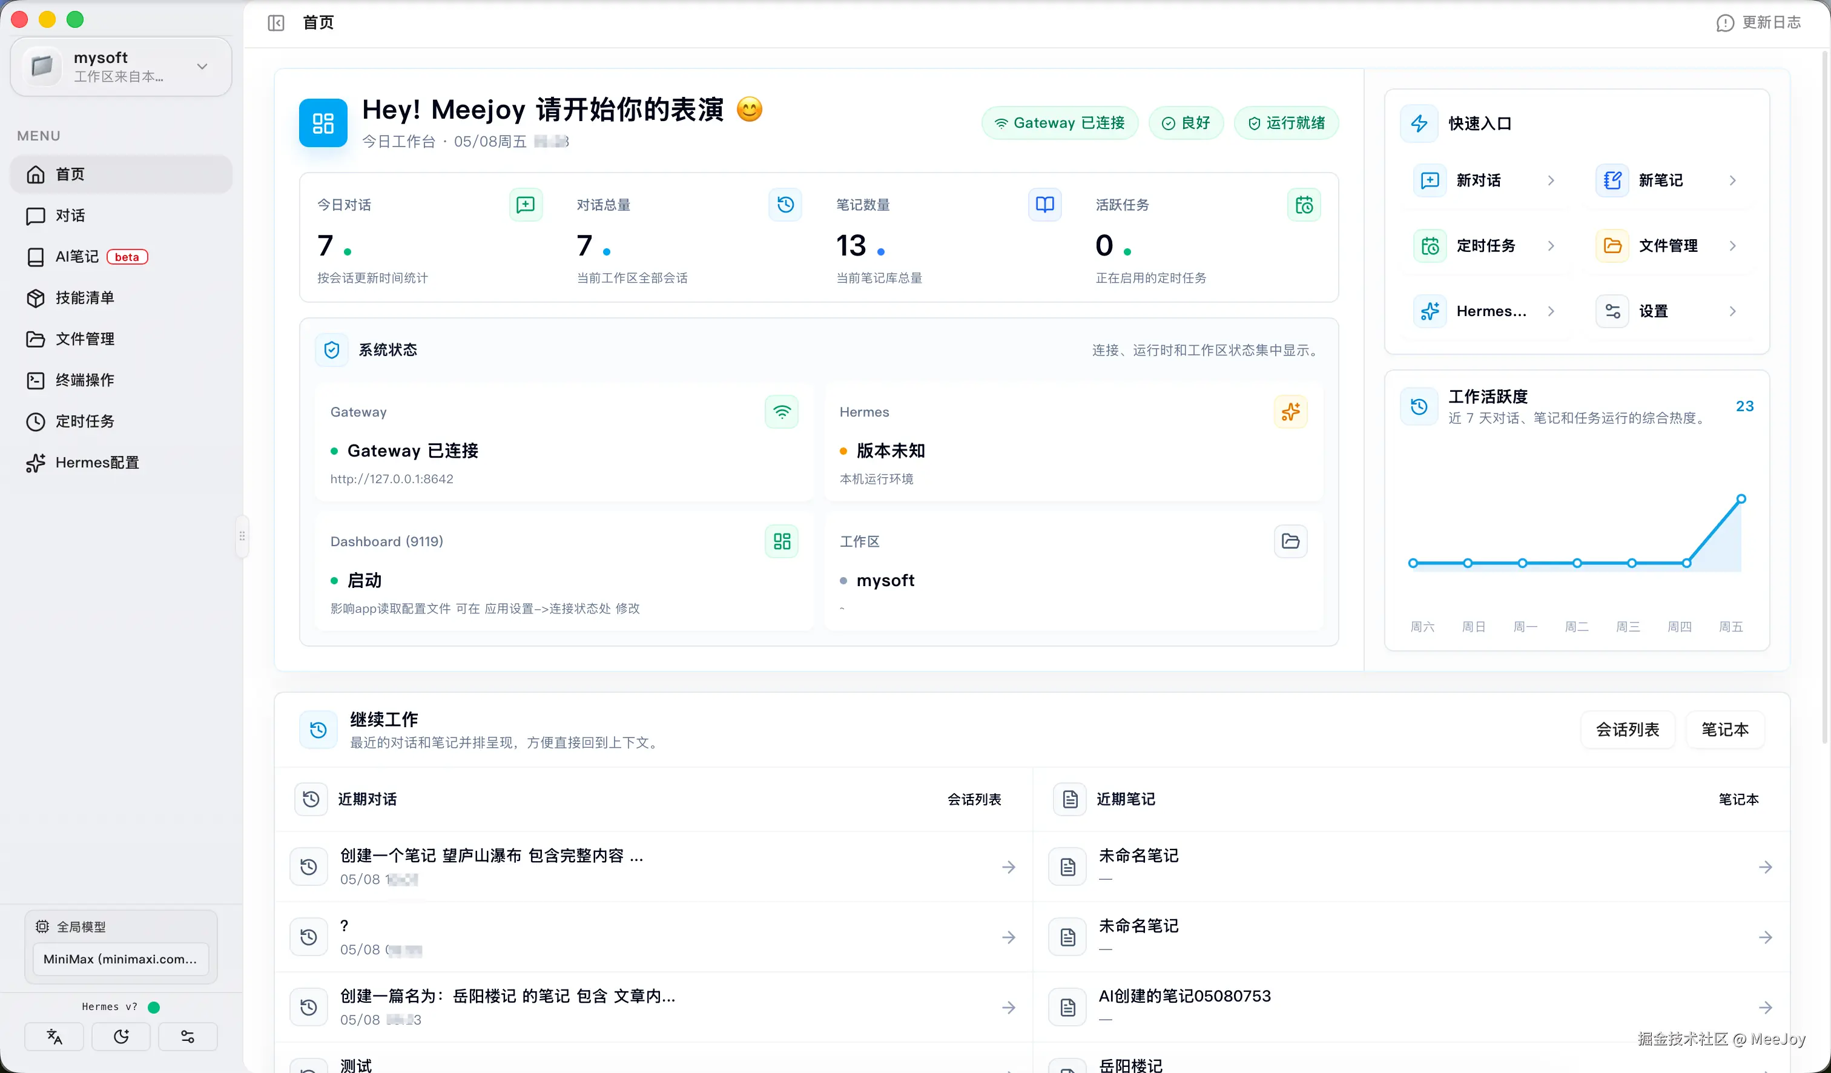
Task: Click the 周五 peak point on activity chart
Action: (1741, 499)
